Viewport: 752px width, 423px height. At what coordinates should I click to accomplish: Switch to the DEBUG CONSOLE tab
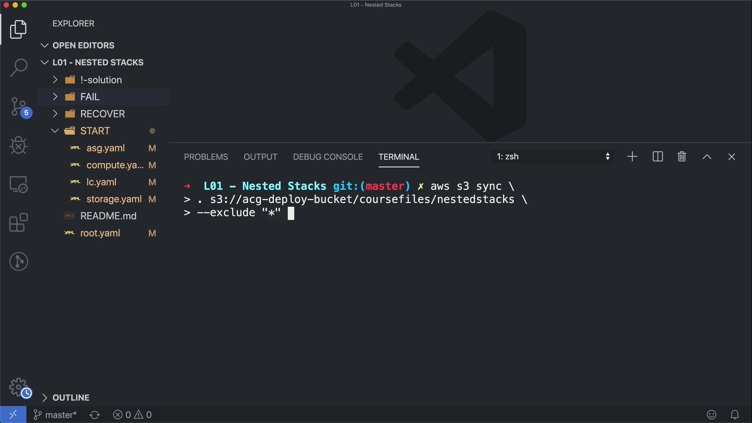click(x=328, y=157)
